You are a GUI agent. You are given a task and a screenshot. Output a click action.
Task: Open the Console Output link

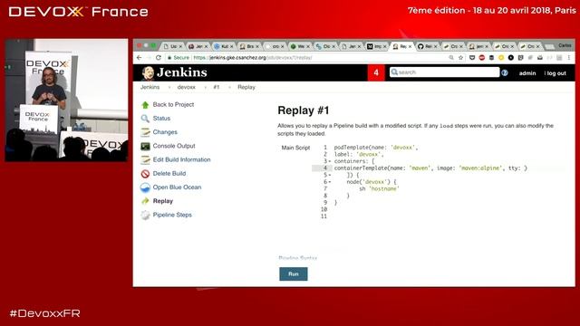174,146
